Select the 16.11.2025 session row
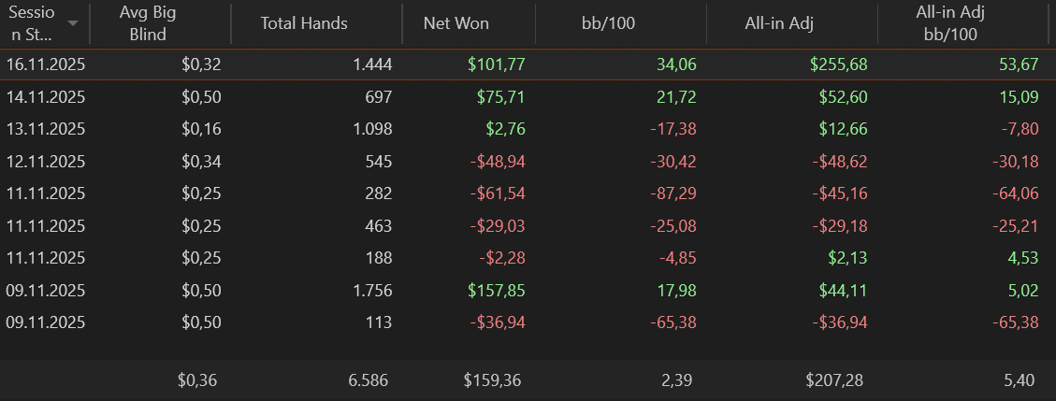Image resolution: width=1056 pixels, height=401 pixels. 528,64
